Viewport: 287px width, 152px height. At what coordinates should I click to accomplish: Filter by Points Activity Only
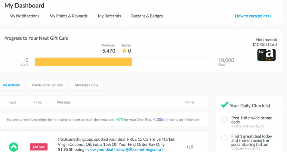pos(47,85)
